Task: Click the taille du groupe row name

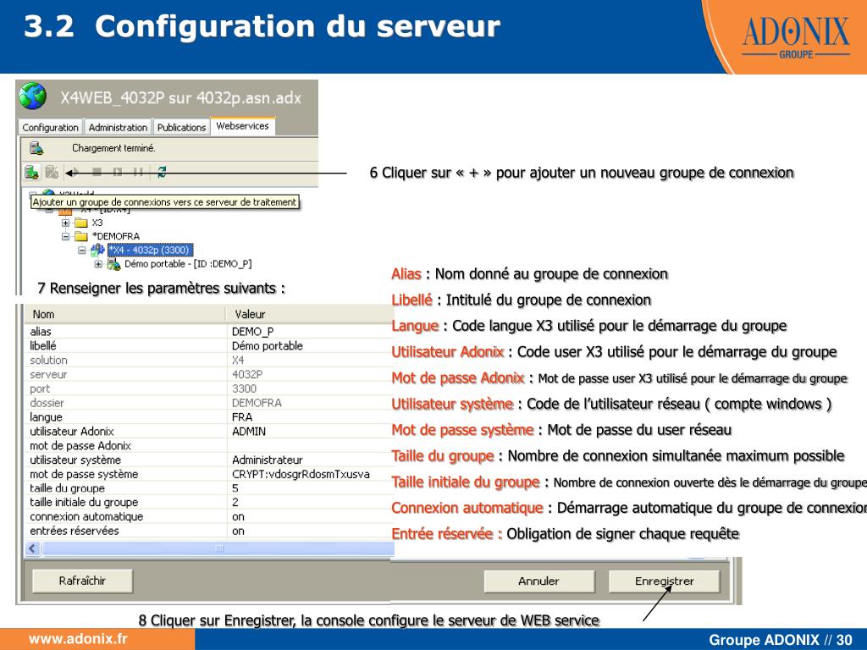Action: (x=68, y=488)
